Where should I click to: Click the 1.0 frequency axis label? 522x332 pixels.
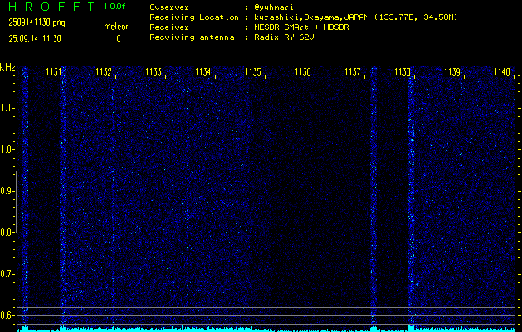pos(7,150)
